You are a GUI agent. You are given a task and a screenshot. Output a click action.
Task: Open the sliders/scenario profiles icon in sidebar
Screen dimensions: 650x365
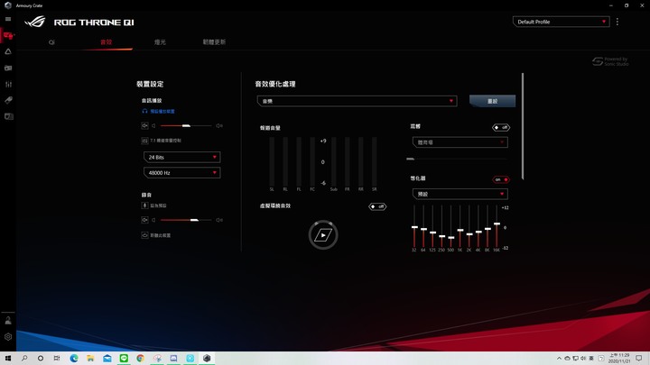point(8,84)
